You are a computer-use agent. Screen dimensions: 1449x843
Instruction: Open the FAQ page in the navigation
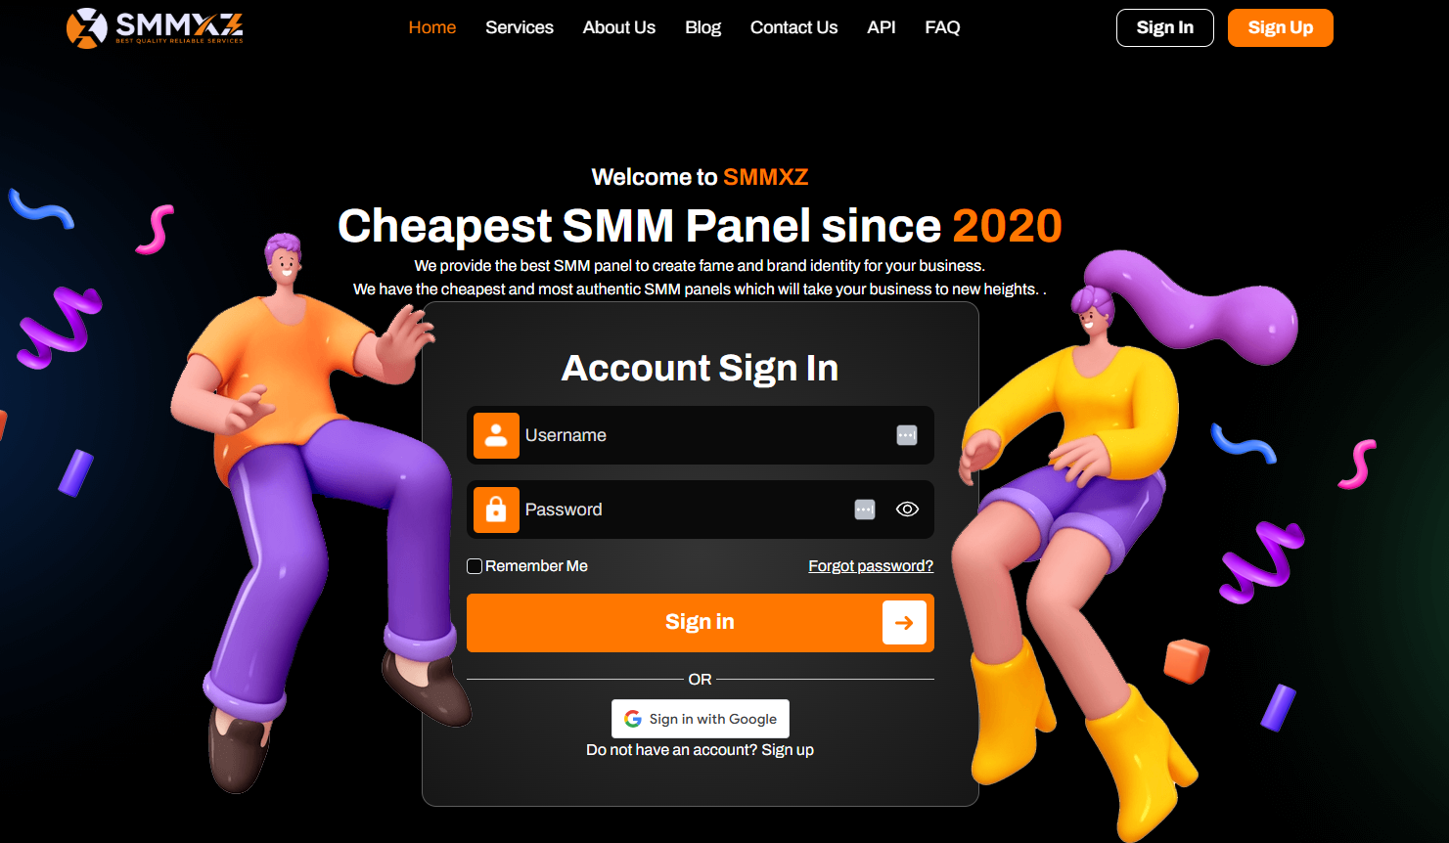point(942,27)
